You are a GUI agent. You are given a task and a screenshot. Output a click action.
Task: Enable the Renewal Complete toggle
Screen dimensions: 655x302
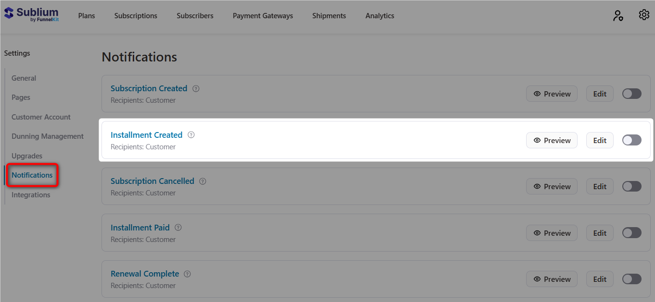point(631,279)
